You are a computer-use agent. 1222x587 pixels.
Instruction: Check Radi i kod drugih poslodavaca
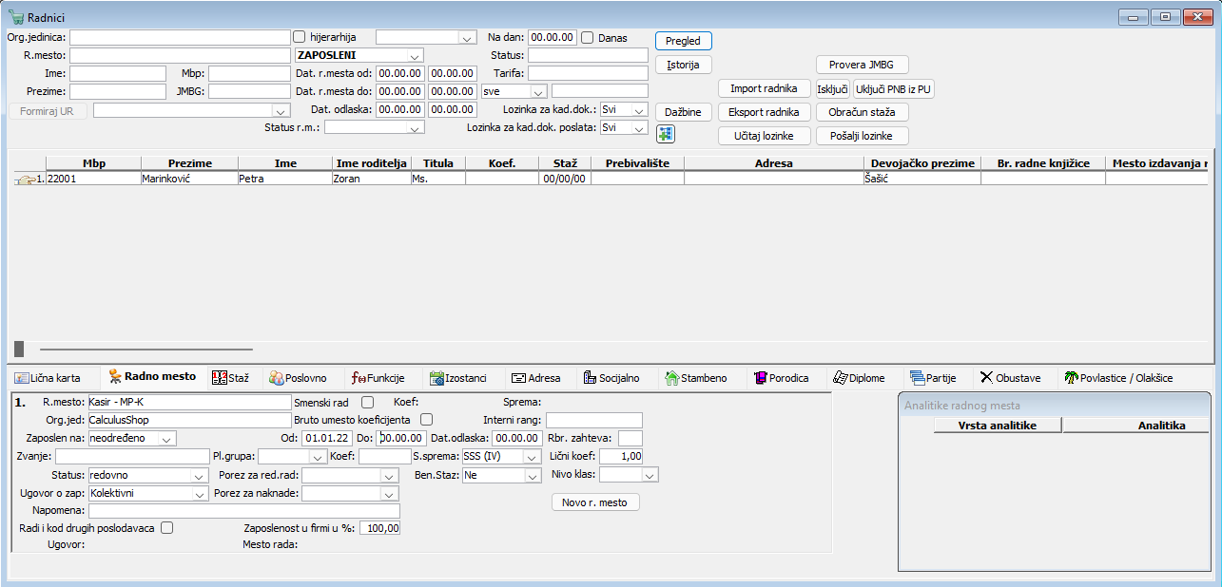[167, 527]
